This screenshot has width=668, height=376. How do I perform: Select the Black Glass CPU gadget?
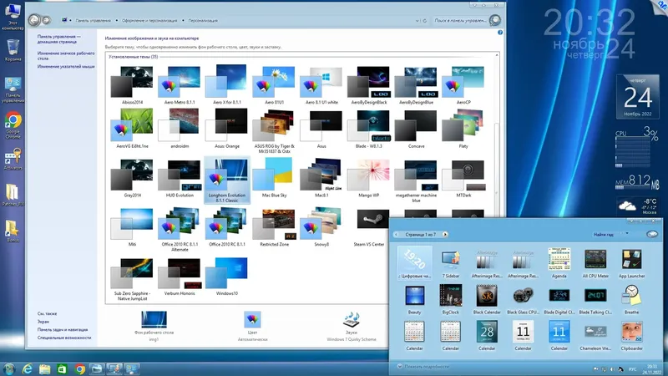[523, 300]
